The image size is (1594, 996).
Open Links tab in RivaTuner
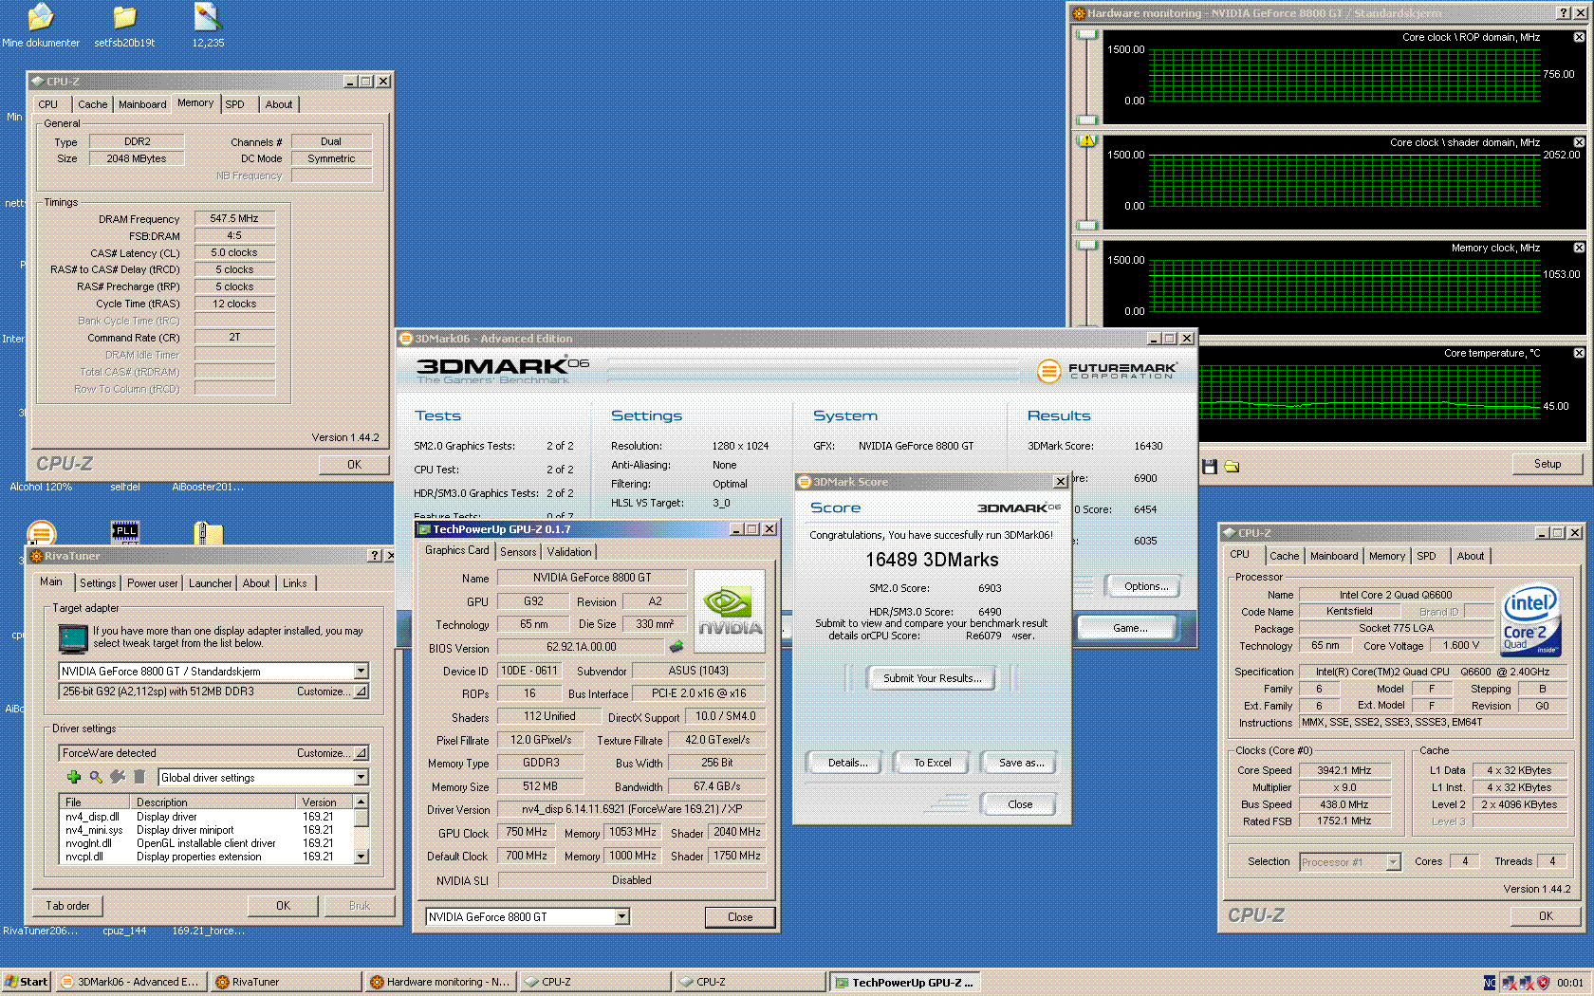click(x=295, y=583)
